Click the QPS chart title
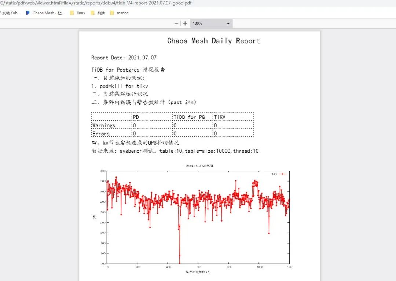Viewport: 396px width, 281px height. pos(198,166)
